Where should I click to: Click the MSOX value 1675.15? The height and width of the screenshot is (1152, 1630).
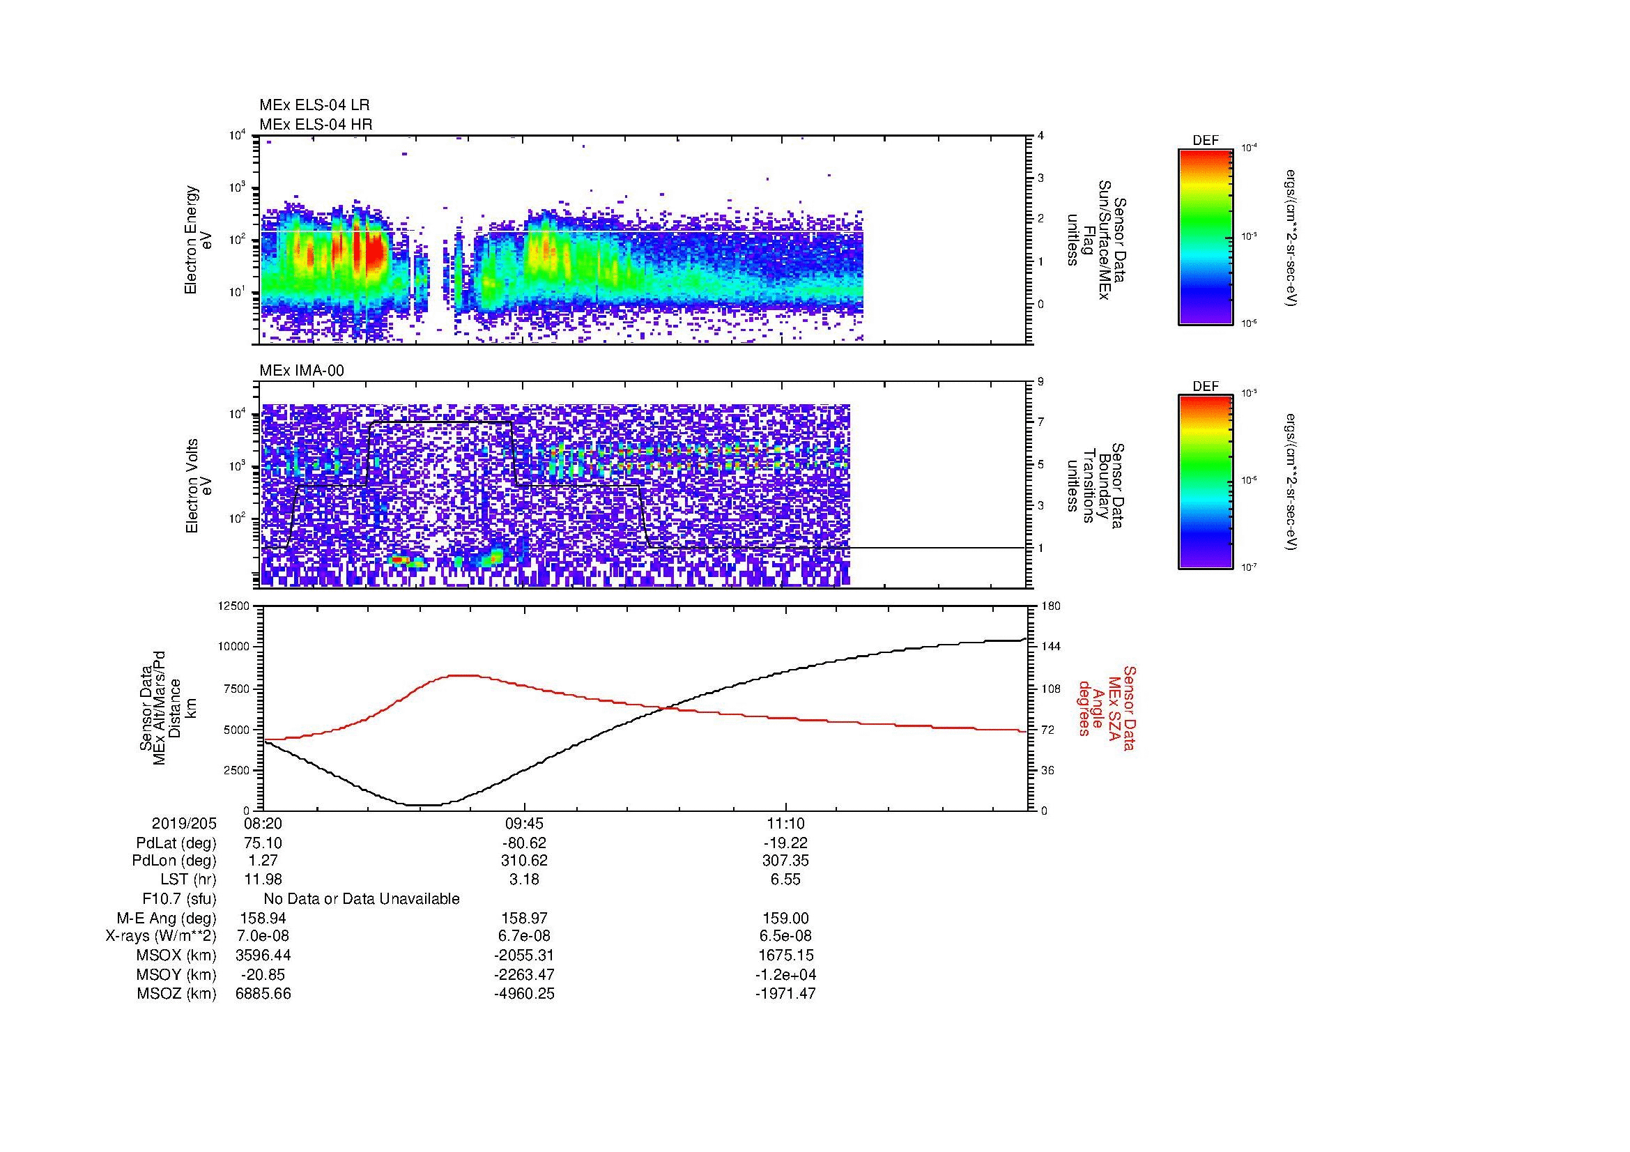[x=785, y=955]
